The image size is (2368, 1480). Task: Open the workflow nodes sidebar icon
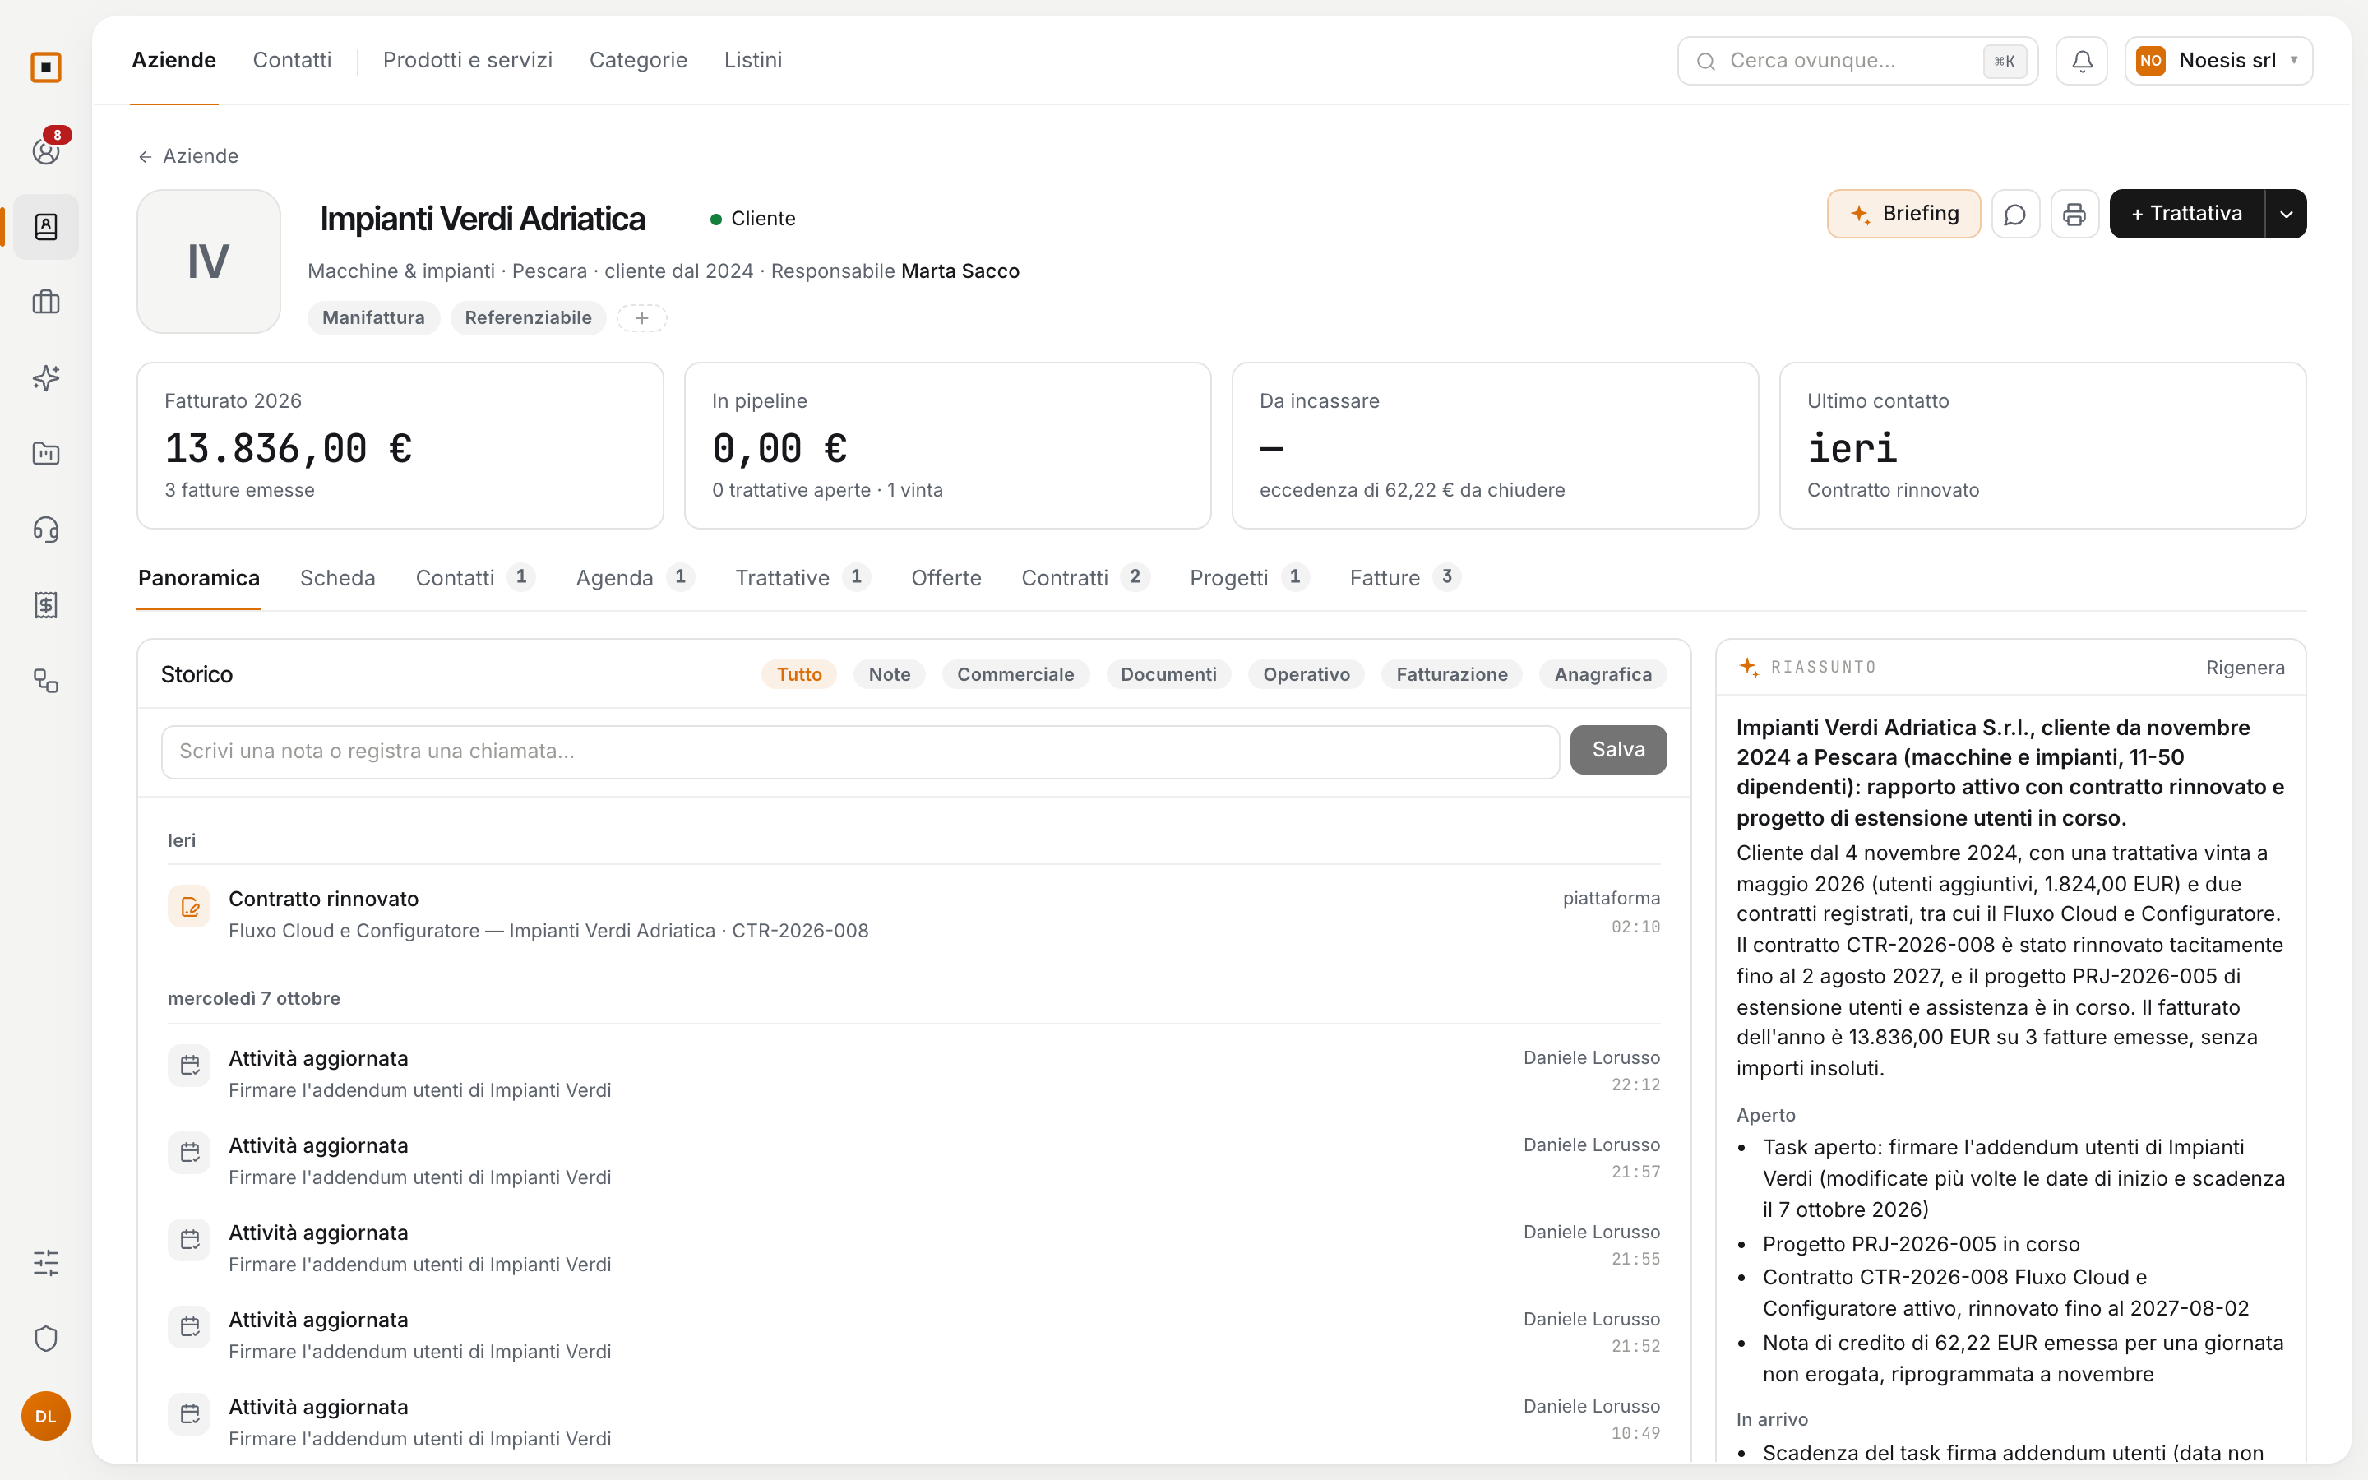pyautogui.click(x=46, y=680)
